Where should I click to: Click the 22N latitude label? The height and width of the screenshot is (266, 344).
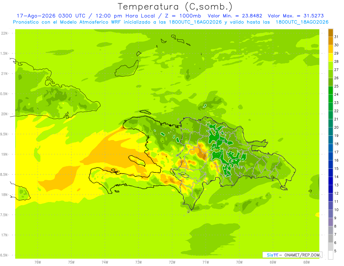point(5,33)
